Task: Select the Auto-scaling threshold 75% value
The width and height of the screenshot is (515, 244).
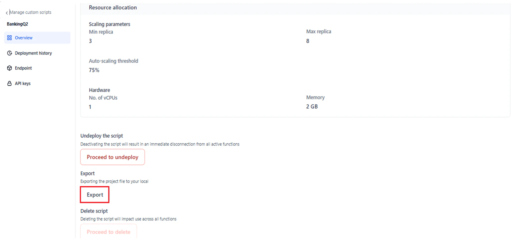Action: click(94, 70)
